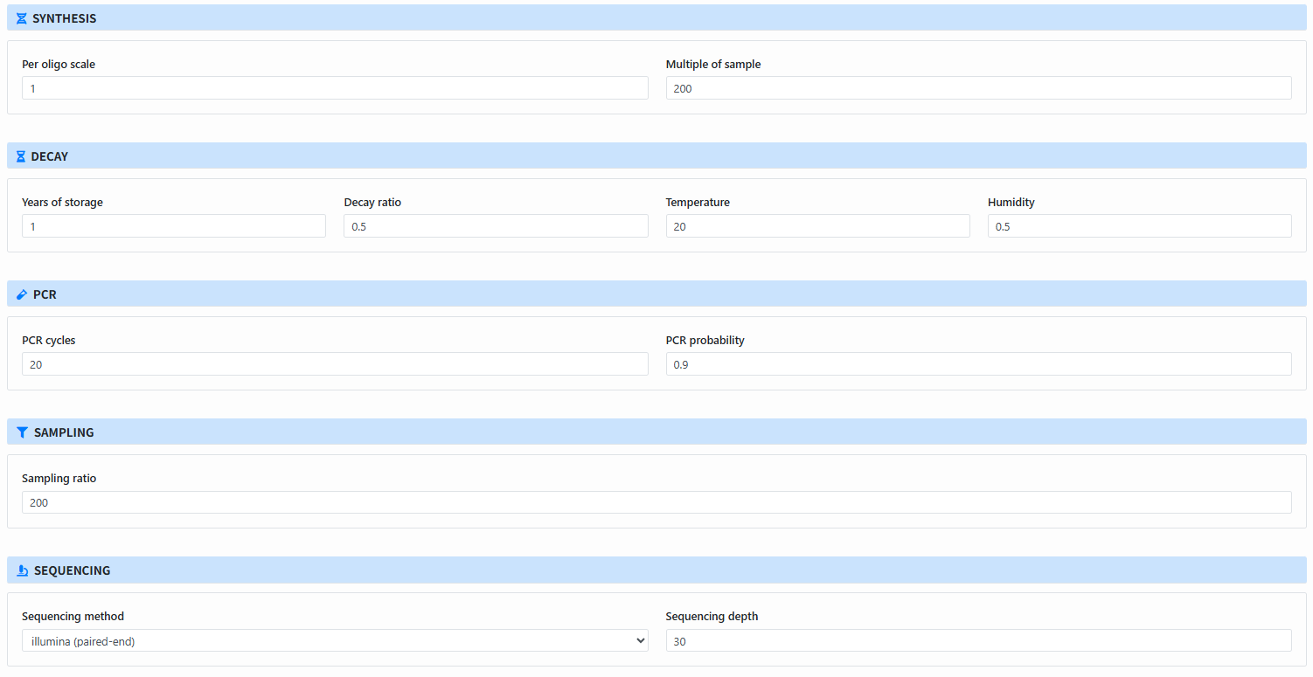Screen dimensions: 1313x677
Task: Click the Humidity input box
Action: pyautogui.click(x=1139, y=225)
